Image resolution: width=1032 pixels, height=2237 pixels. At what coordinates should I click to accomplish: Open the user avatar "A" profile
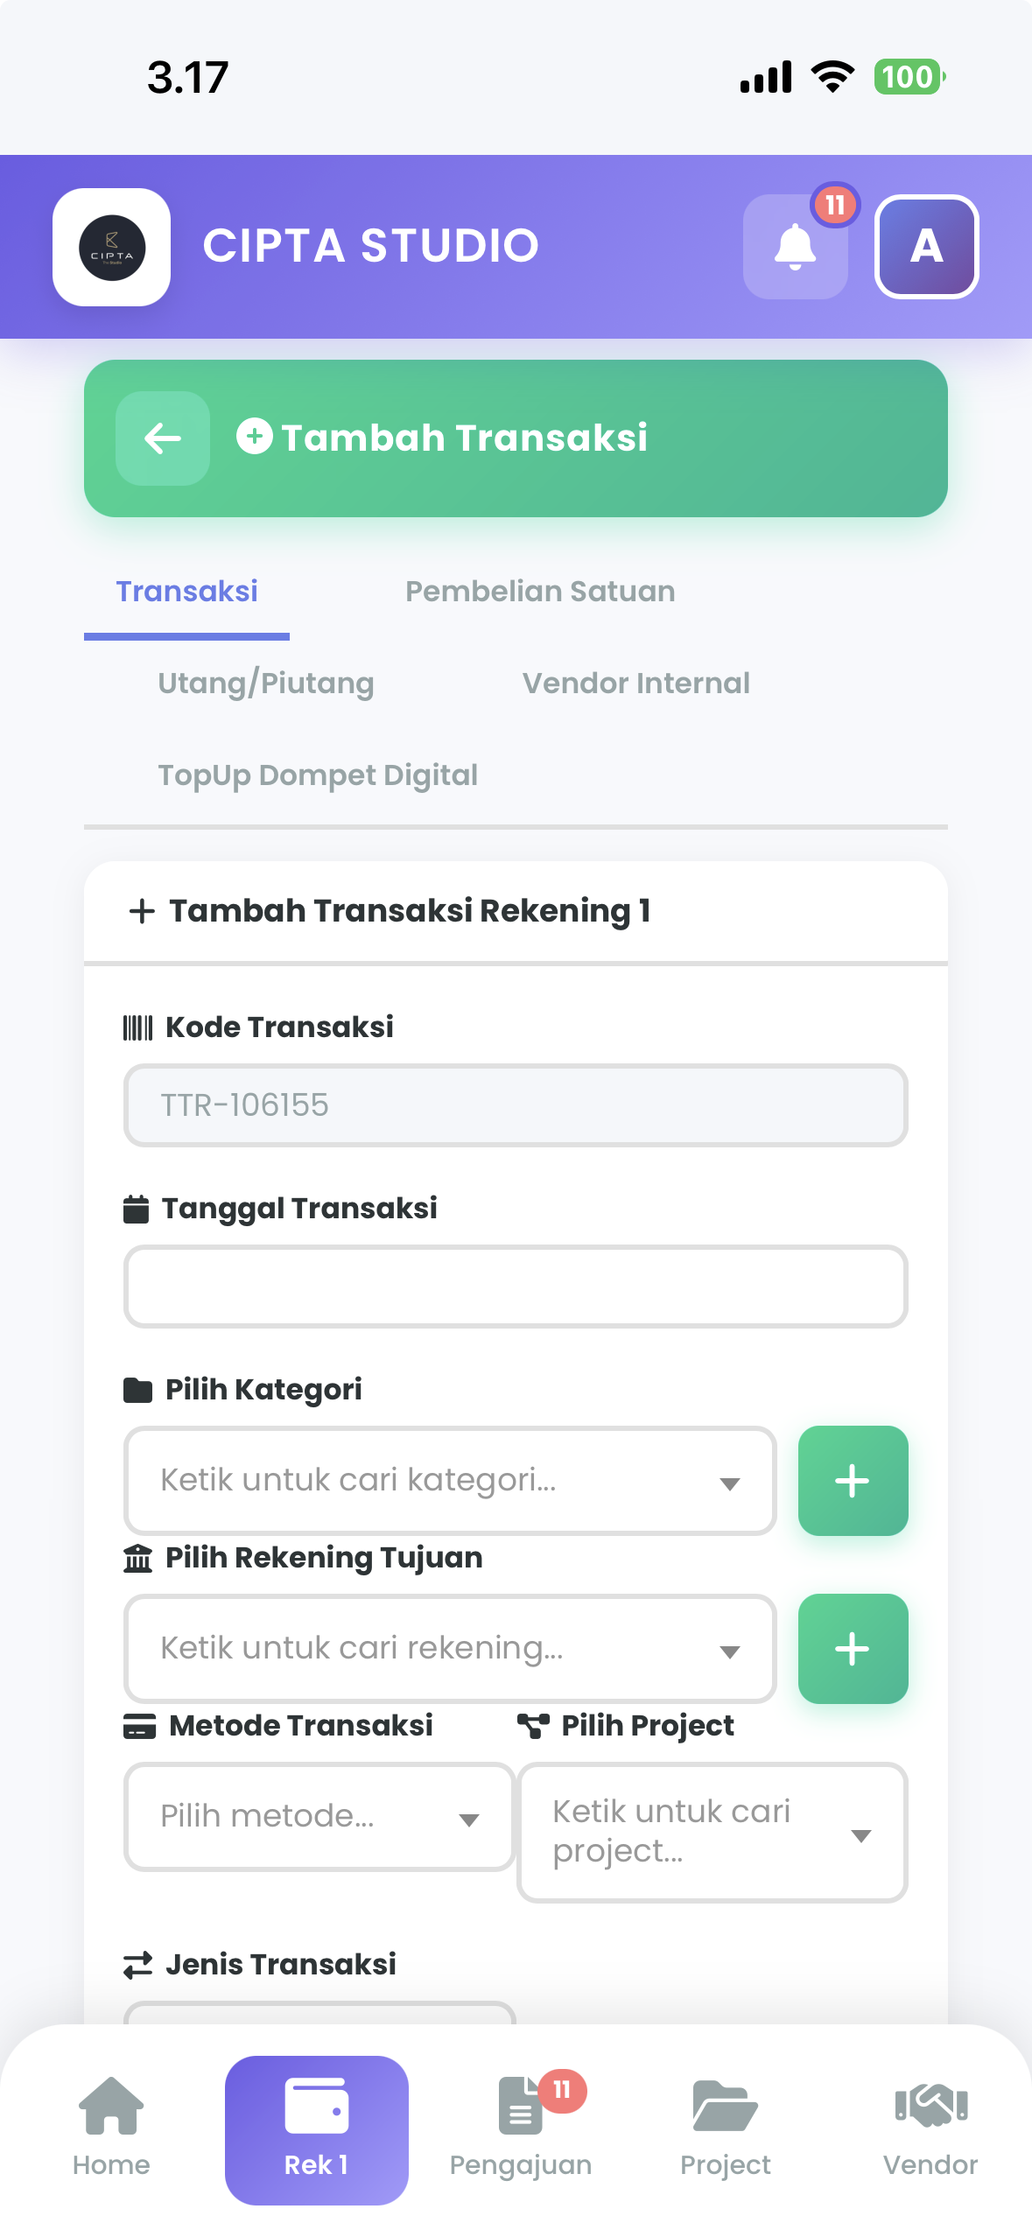(x=926, y=247)
